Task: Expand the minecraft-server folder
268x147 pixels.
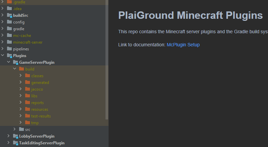Action: coord(2,42)
